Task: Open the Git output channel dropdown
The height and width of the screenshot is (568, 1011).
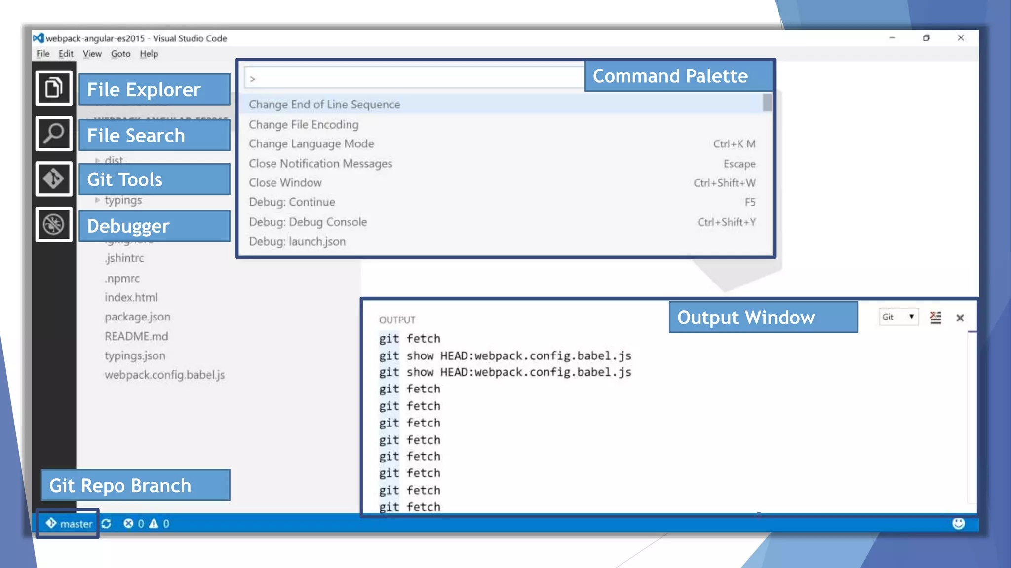Action: click(x=898, y=317)
